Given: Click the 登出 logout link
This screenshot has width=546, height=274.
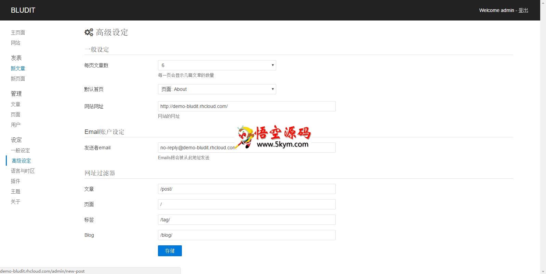Looking at the screenshot, I should (523, 10).
